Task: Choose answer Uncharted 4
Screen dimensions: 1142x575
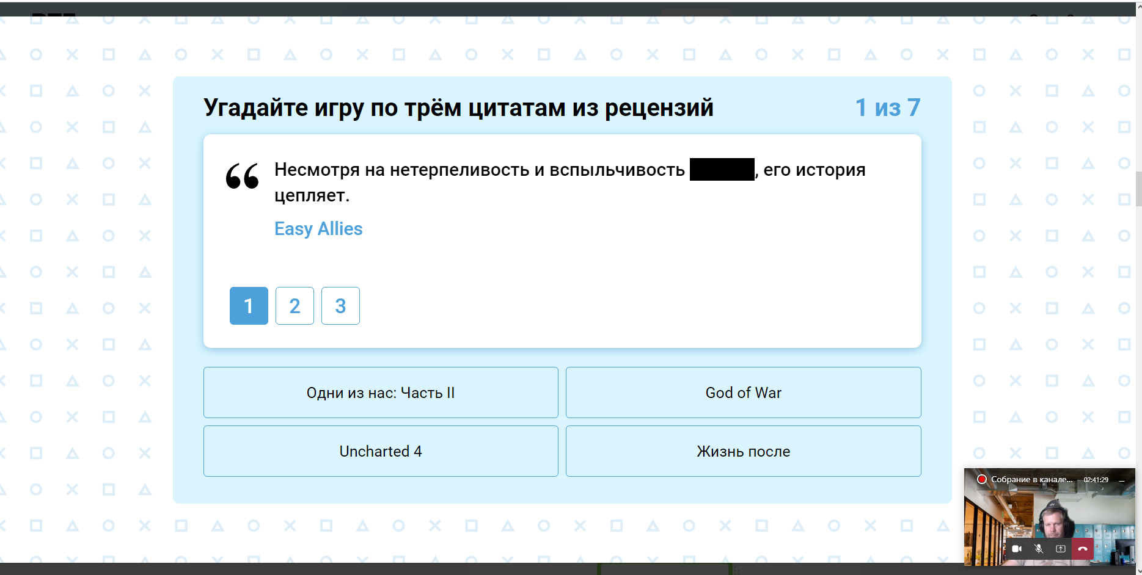Action: click(x=381, y=451)
